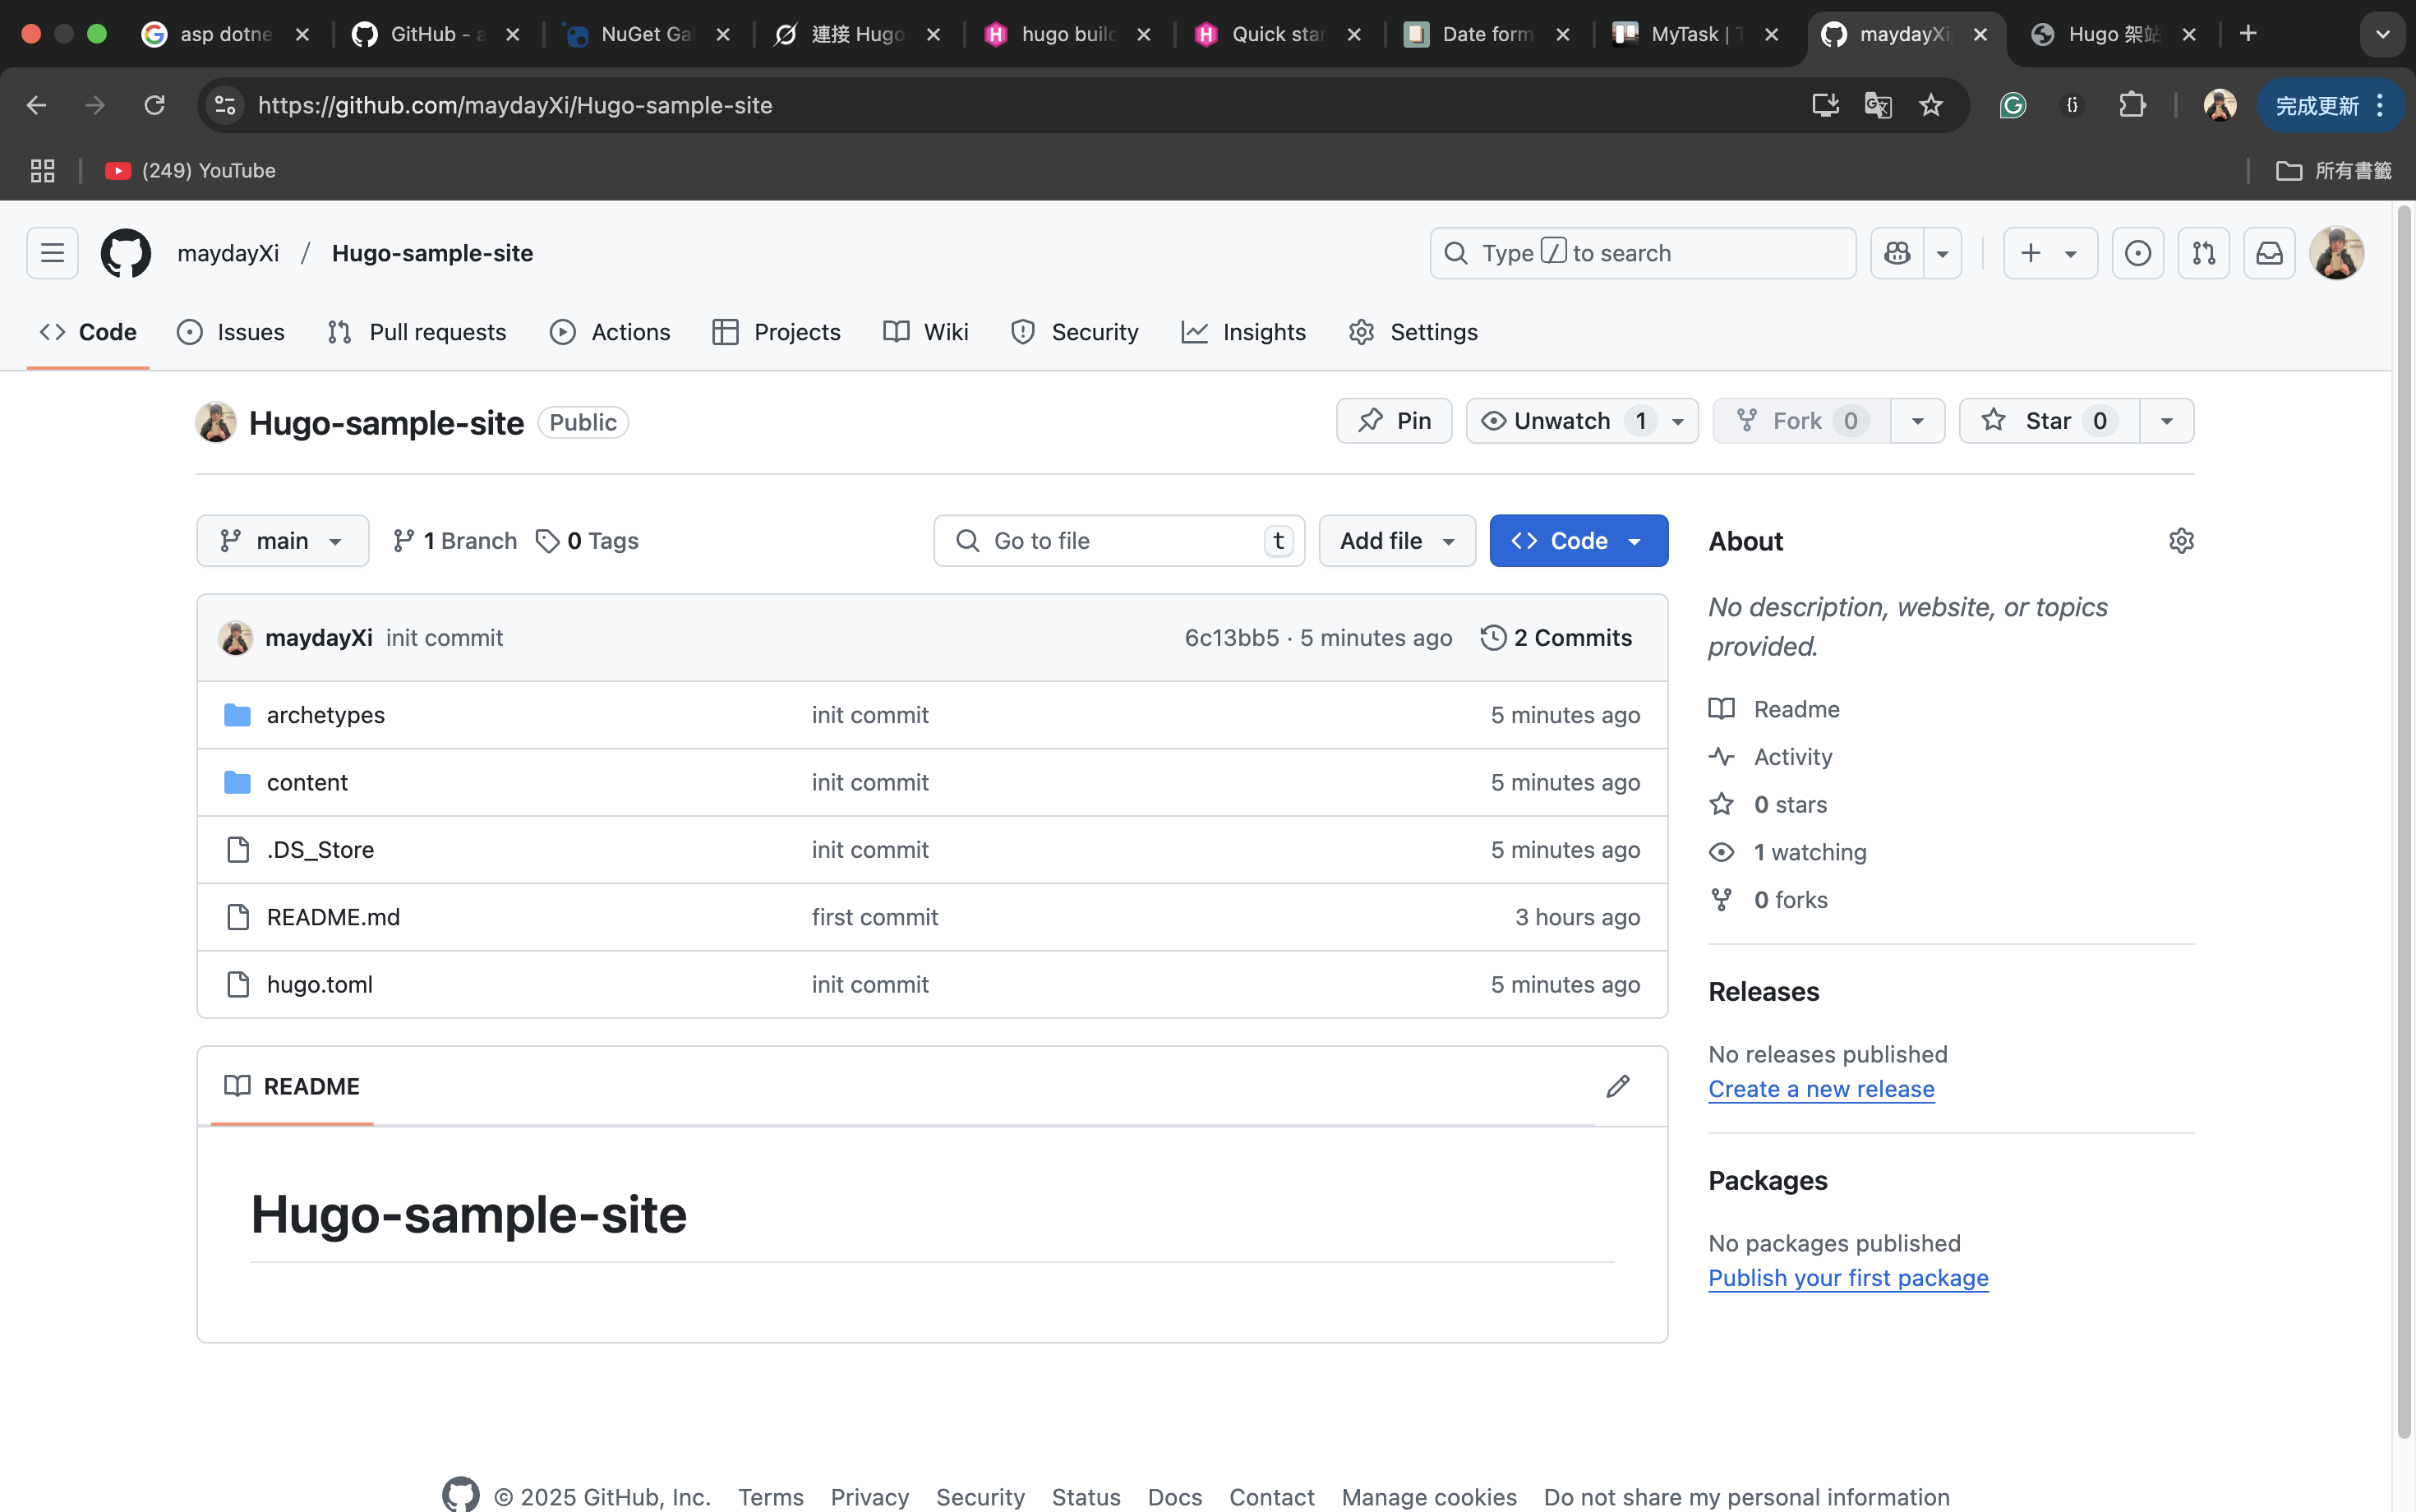Open the green Code clone dropdown
This screenshot has width=2416, height=1512.
(1579, 541)
